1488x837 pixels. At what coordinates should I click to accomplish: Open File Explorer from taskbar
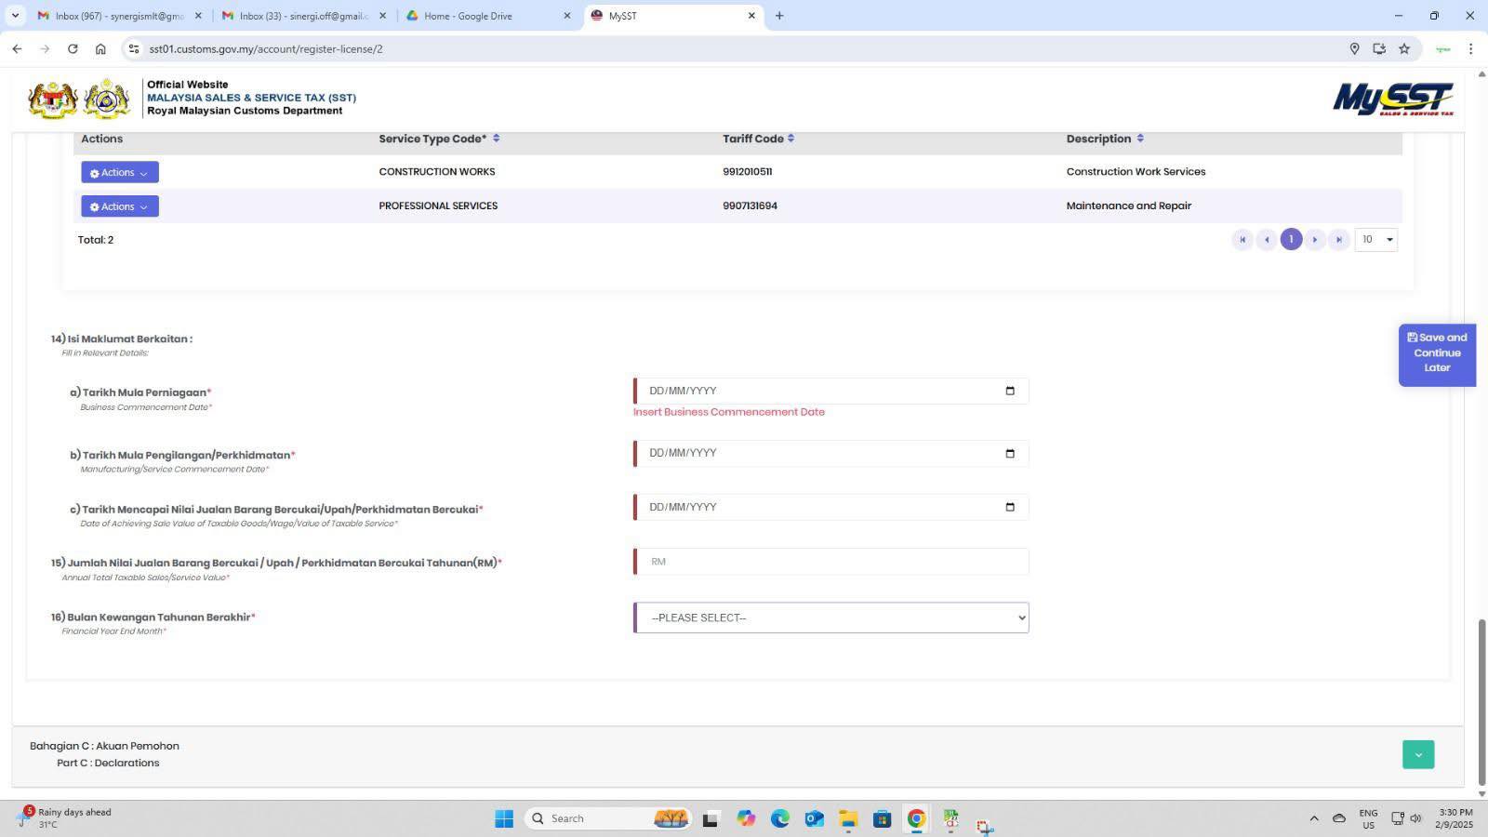click(848, 818)
